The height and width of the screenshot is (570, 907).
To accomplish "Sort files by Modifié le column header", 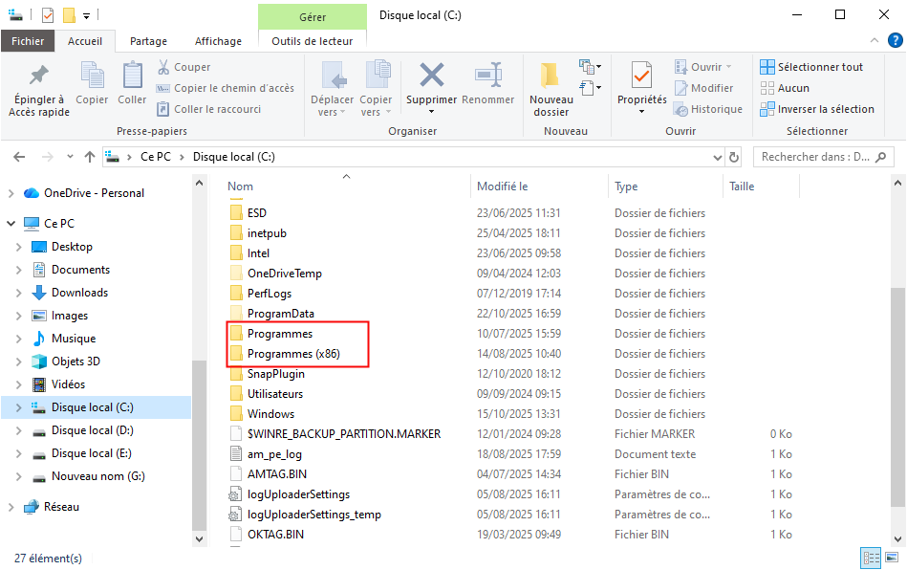I will (x=503, y=186).
